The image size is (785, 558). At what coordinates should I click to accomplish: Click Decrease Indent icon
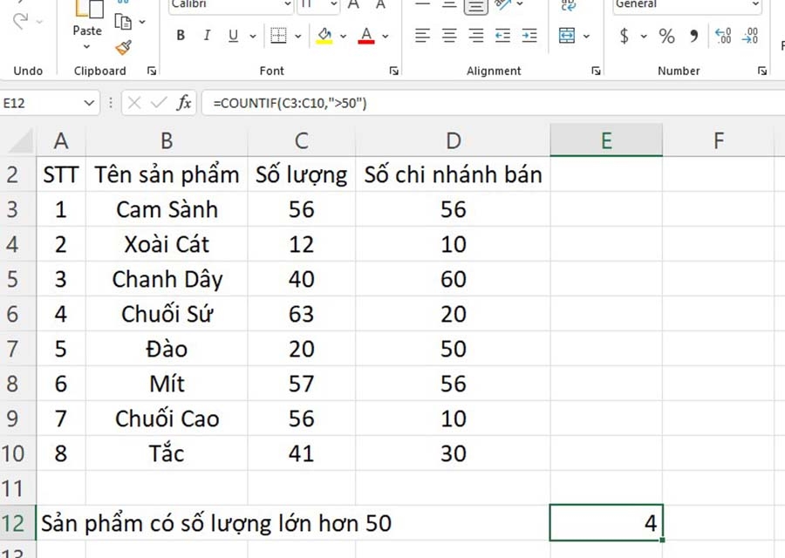pos(502,36)
